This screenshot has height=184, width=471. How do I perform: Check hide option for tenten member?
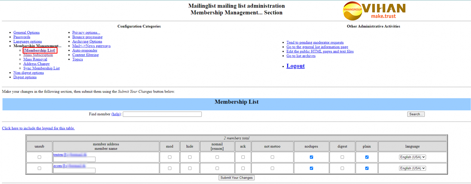coord(190,157)
